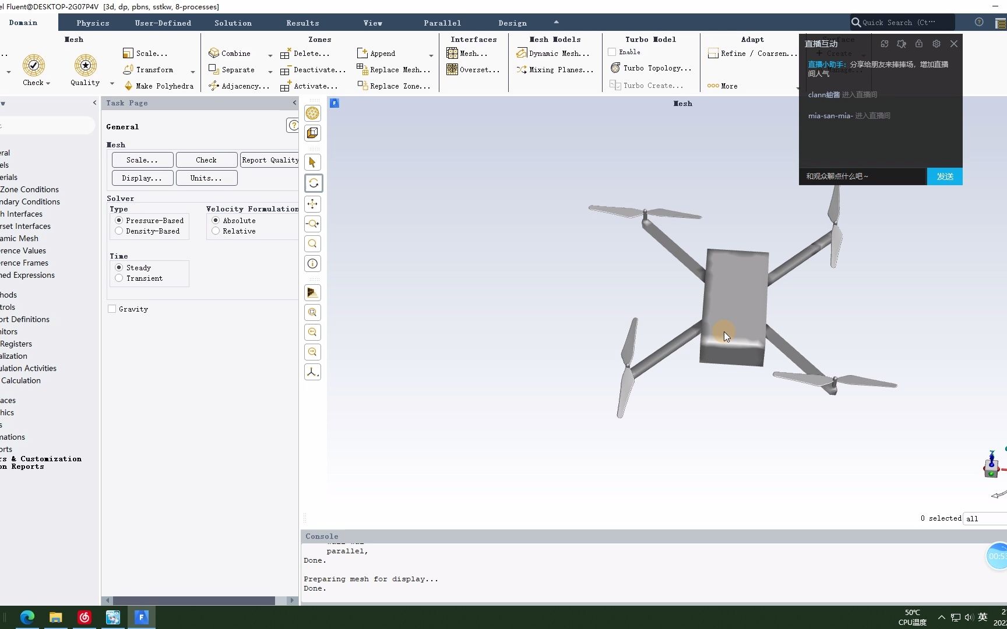Open the selection filter 'all' dropdown
1007x629 pixels.
[x=985, y=518]
